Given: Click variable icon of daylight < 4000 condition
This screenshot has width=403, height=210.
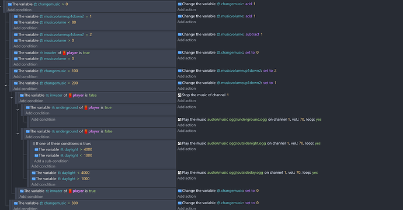Looking at the screenshot, I should (x=34, y=173).
